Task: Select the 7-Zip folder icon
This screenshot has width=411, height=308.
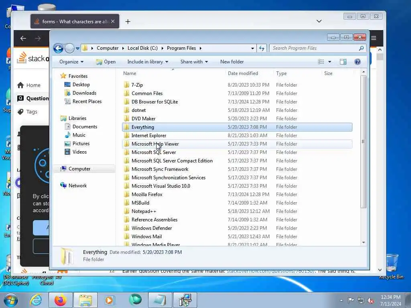Action: [126, 85]
